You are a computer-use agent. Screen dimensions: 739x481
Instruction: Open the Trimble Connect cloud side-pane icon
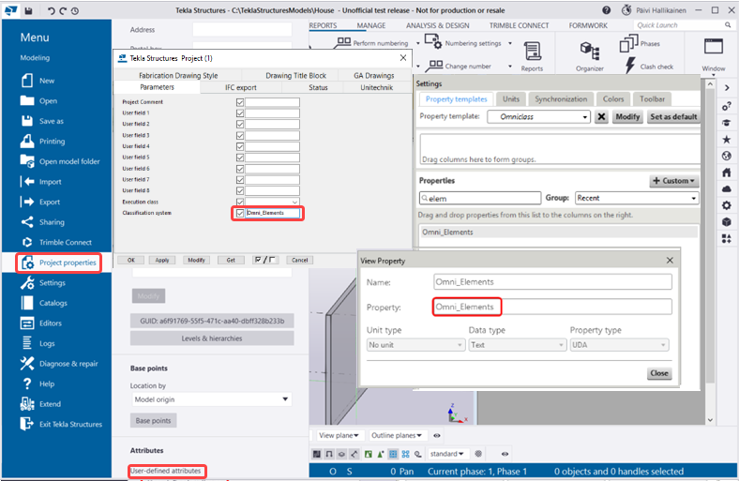pos(727,188)
